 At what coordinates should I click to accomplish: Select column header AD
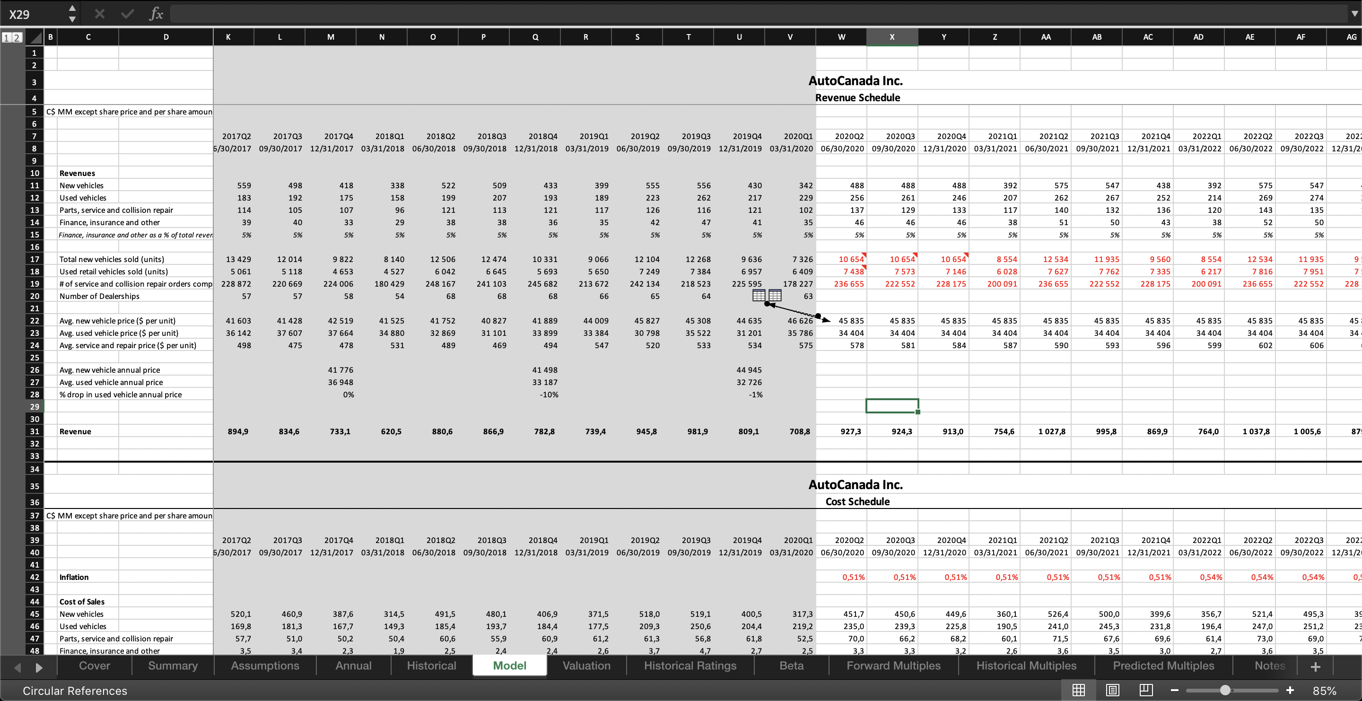1198,37
